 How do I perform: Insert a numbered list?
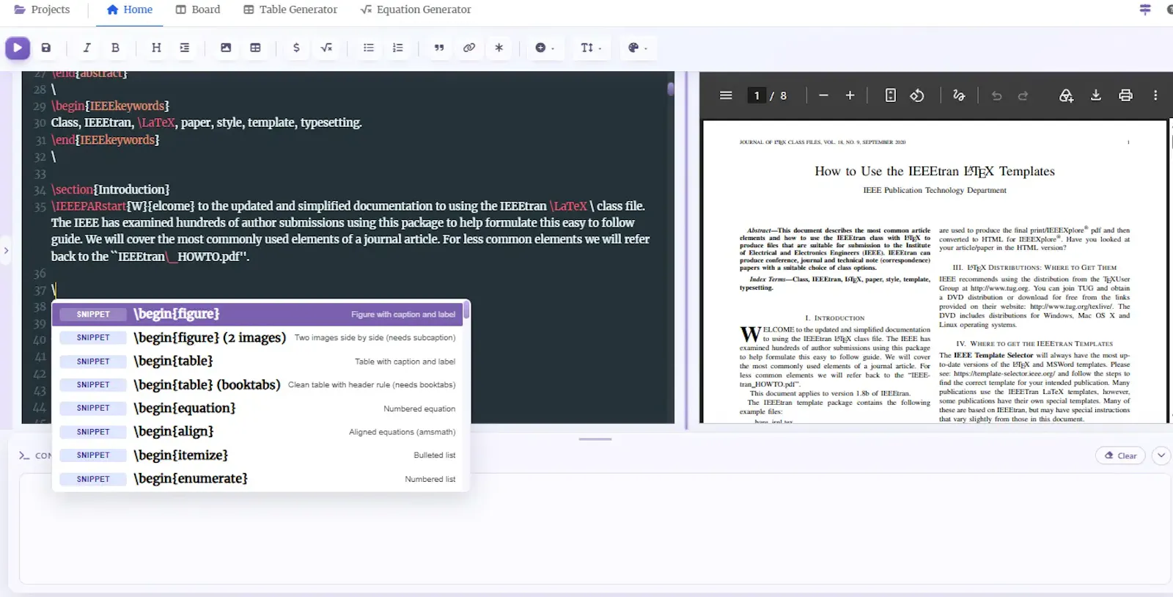pos(397,48)
